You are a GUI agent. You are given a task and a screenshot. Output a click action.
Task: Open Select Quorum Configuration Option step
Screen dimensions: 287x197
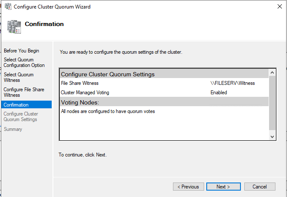click(24, 63)
